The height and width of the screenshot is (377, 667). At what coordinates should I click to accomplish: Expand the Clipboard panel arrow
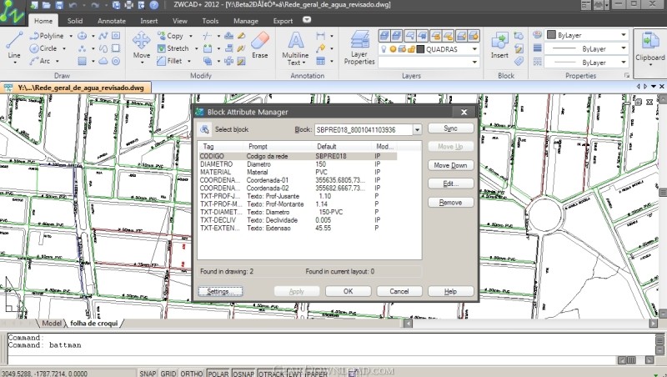[x=649, y=65]
